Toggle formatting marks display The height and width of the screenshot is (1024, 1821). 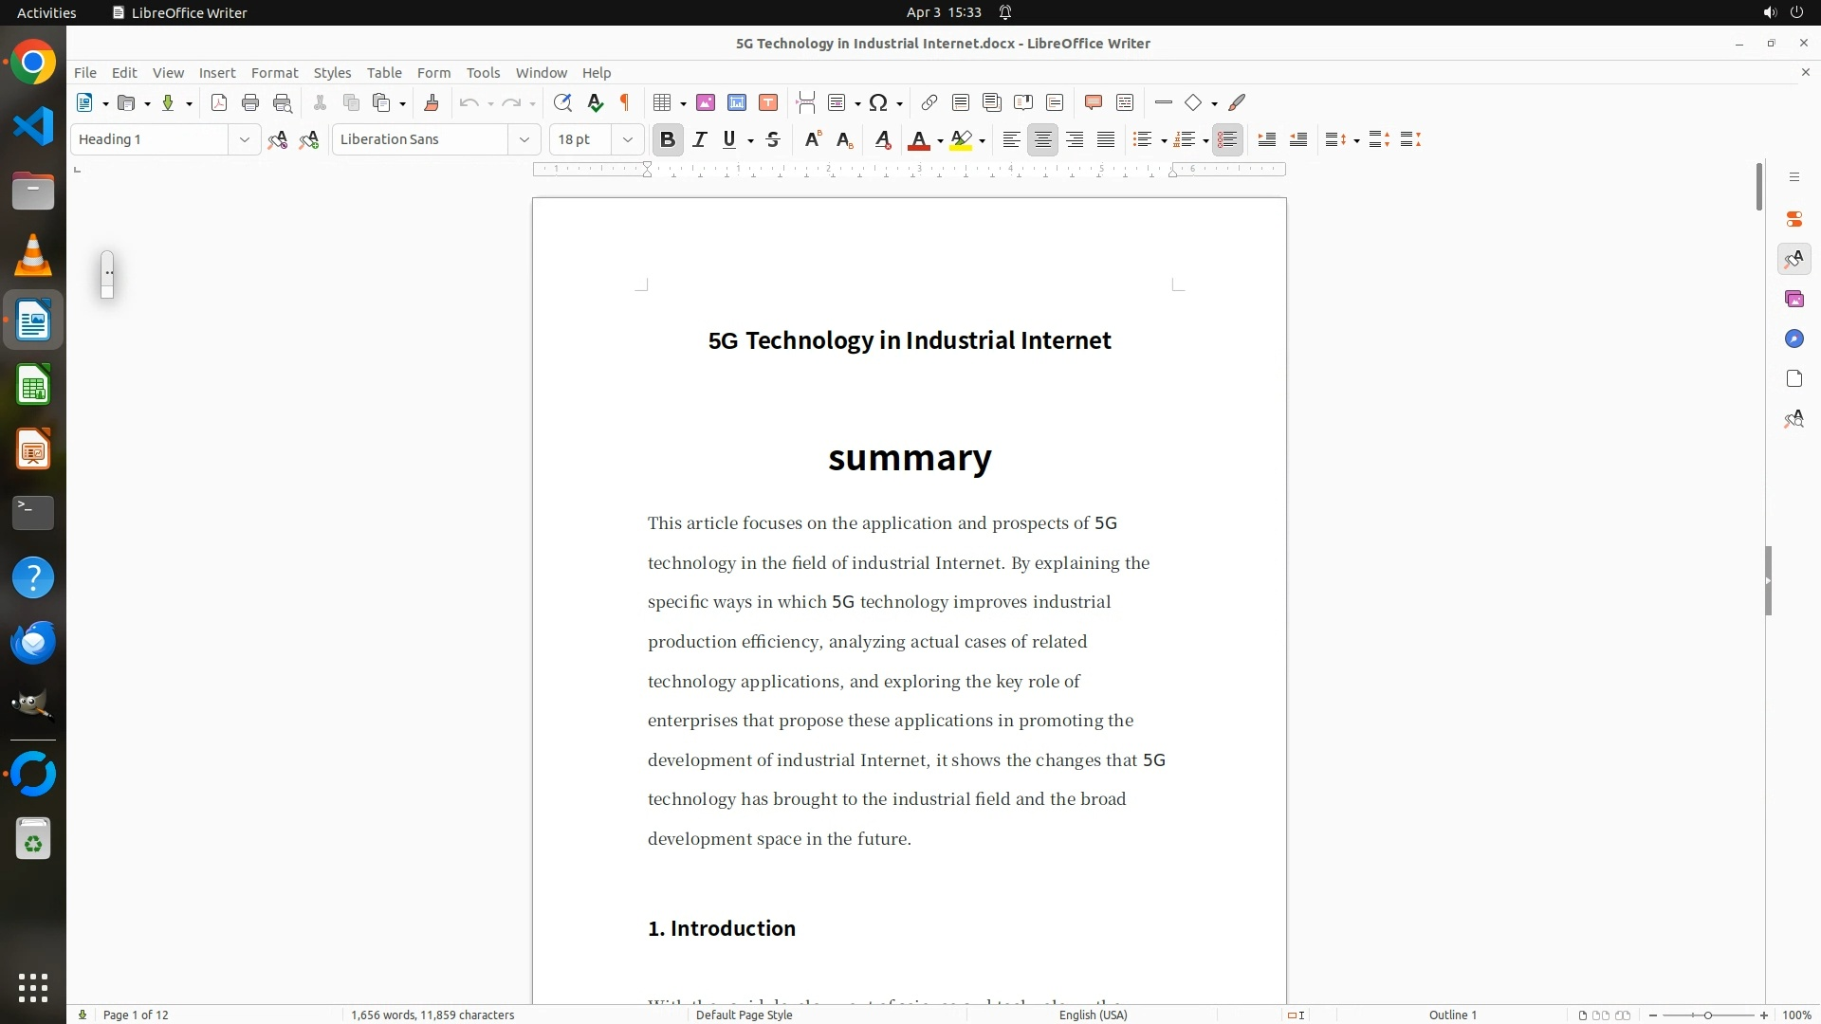[625, 102]
